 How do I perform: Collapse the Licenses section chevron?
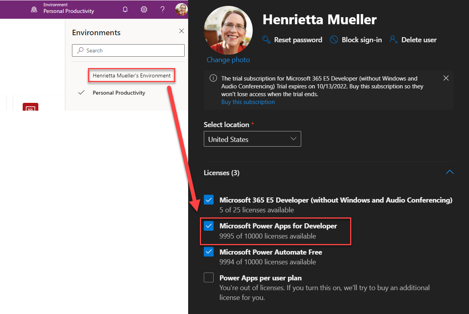click(449, 172)
